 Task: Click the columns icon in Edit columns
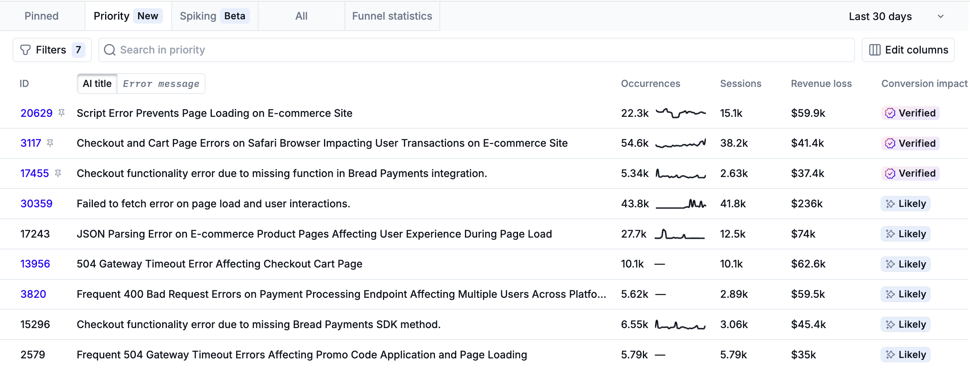[875, 50]
